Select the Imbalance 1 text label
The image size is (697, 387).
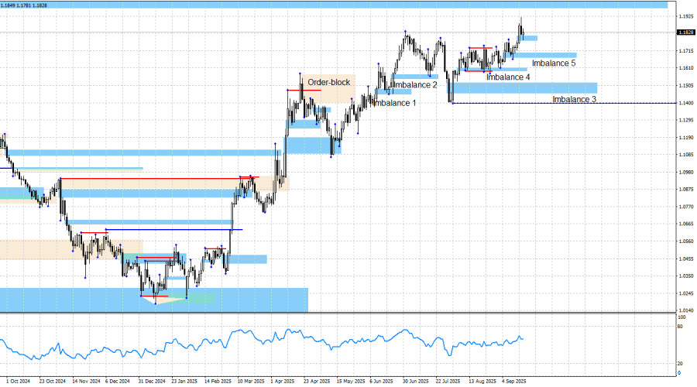pyautogui.click(x=393, y=103)
